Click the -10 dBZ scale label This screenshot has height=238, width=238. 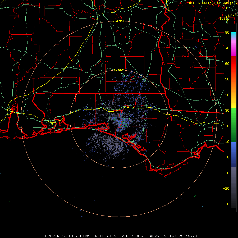click(226, 173)
